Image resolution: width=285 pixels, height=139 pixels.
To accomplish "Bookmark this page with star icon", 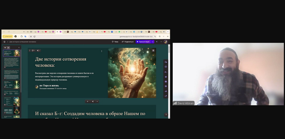I will (31, 36).
